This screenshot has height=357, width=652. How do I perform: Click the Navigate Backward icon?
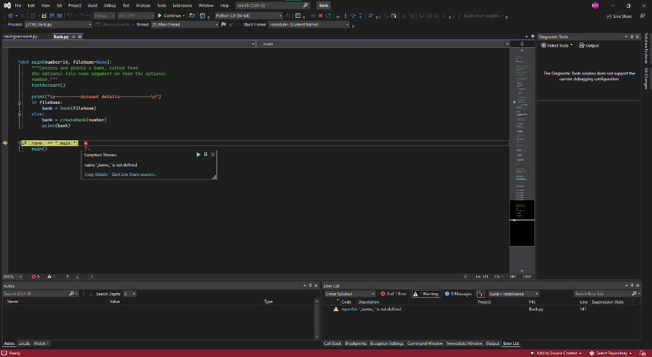coord(10,16)
